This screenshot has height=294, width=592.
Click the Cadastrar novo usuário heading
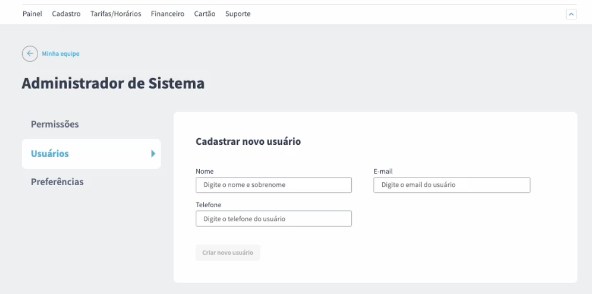click(x=248, y=141)
